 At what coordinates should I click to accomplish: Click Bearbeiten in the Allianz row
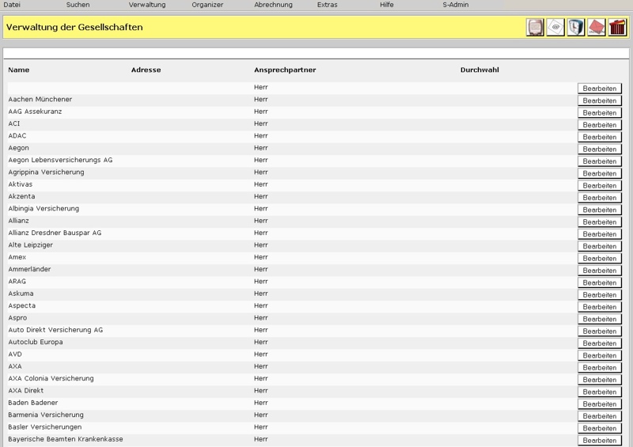[600, 222]
